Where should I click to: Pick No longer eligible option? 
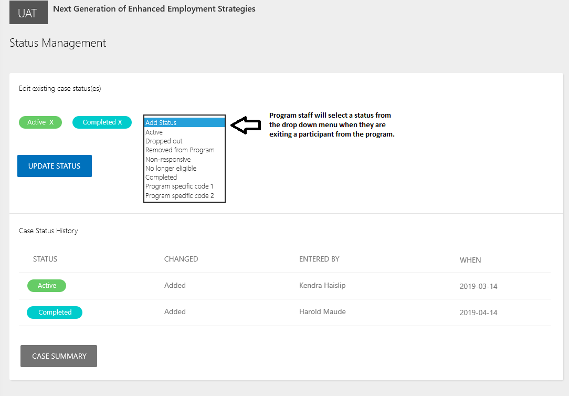171,169
